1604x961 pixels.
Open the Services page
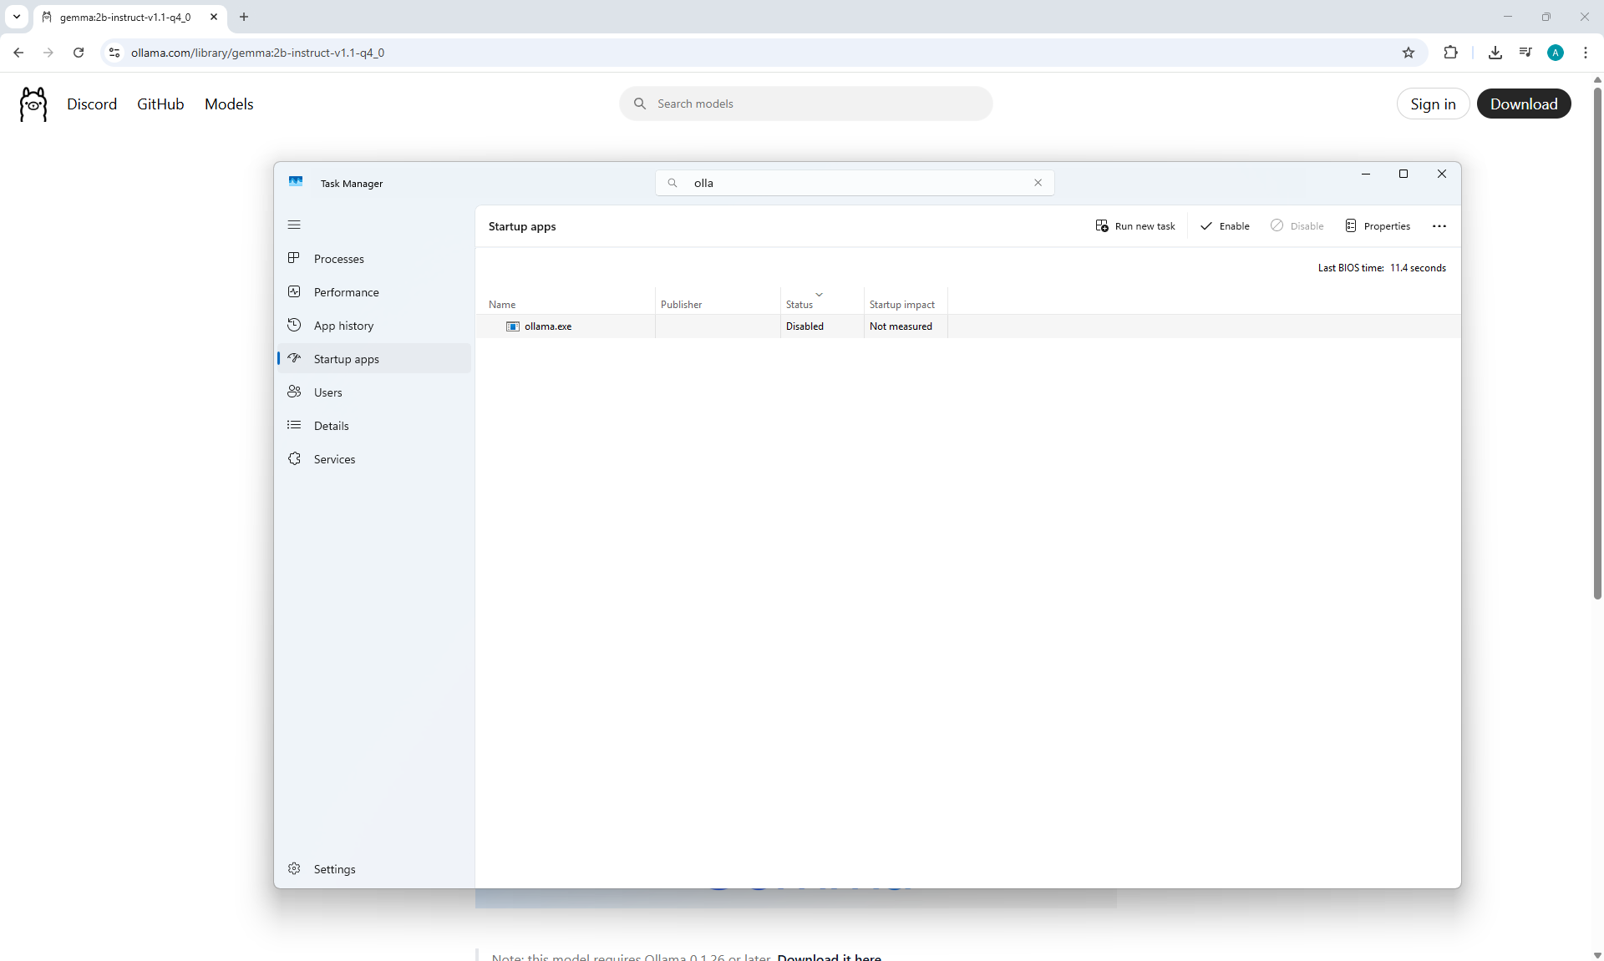pos(334,459)
